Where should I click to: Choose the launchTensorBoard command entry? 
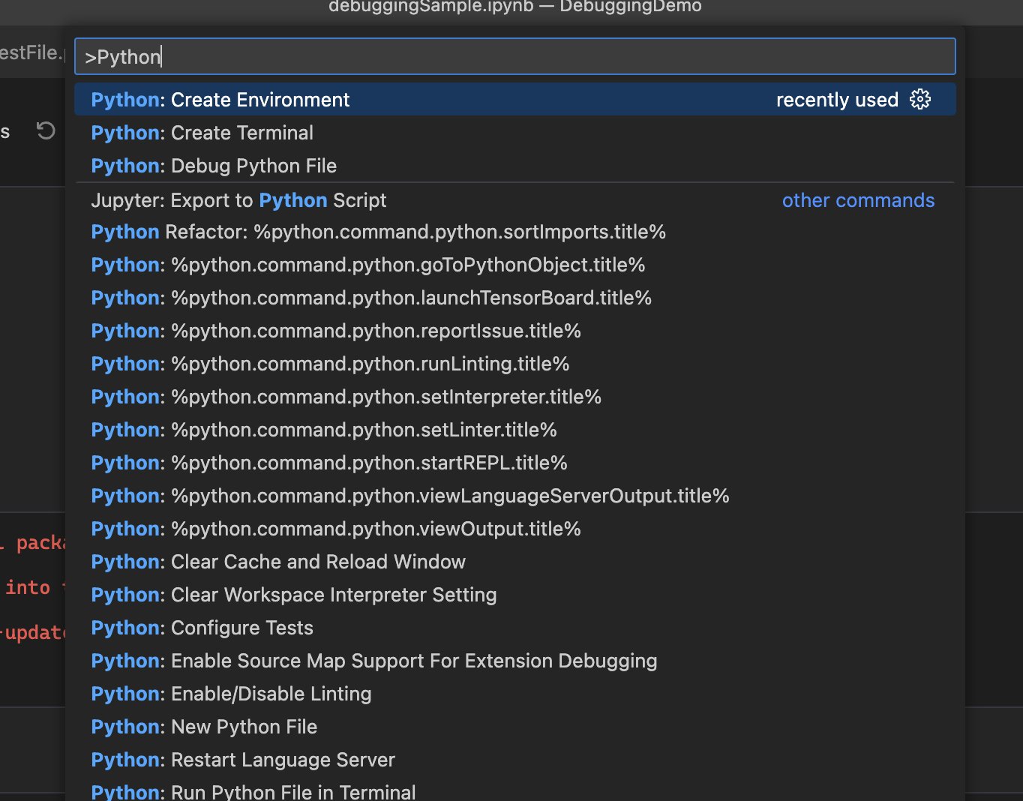(x=371, y=298)
